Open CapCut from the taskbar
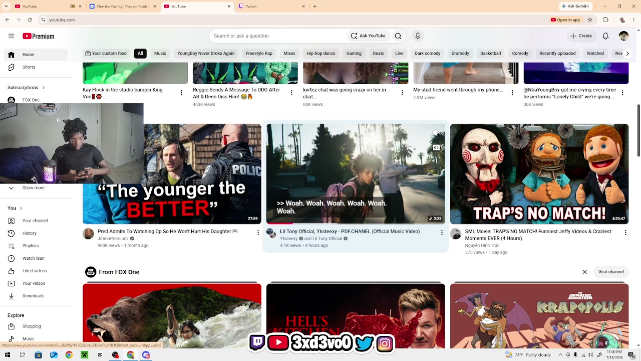The height and width of the screenshot is (361, 641). tap(100, 355)
